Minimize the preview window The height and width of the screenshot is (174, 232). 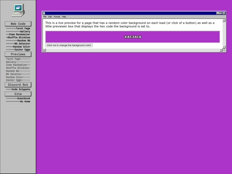point(218,13)
